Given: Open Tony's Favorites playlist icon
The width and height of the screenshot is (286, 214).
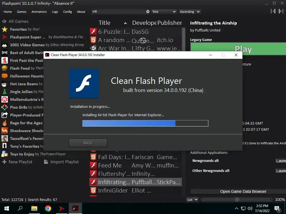Looking at the screenshot, I should (4, 146).
